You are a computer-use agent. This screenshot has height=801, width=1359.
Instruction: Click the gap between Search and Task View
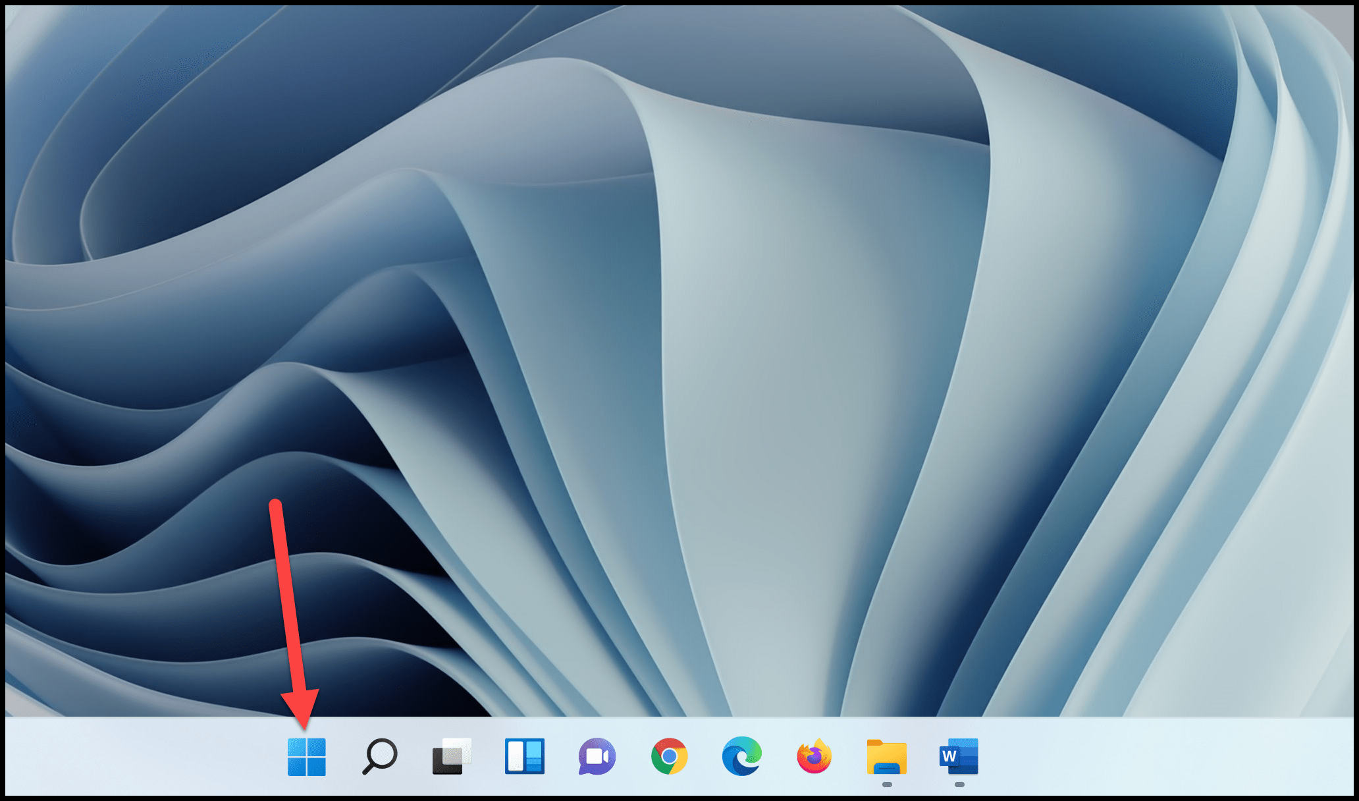tap(415, 757)
